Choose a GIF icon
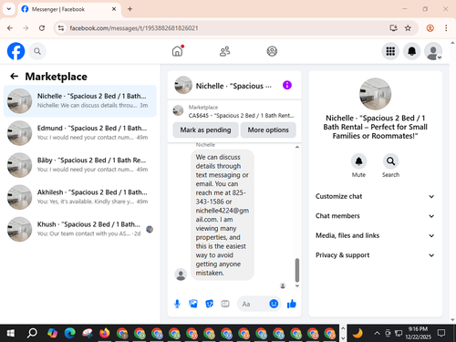 pyautogui.click(x=225, y=304)
